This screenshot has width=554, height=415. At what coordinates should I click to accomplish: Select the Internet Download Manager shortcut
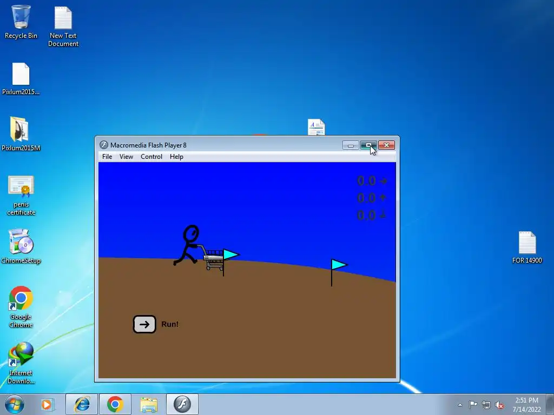click(21, 363)
